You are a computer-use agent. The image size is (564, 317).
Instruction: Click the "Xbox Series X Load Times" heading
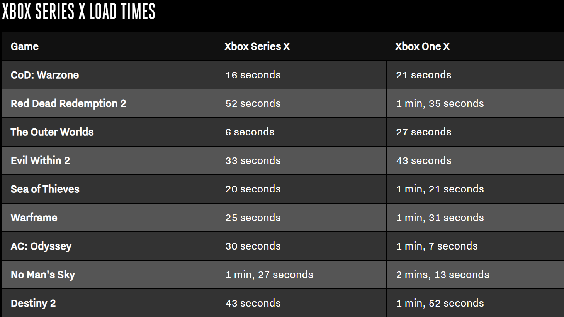coord(79,12)
